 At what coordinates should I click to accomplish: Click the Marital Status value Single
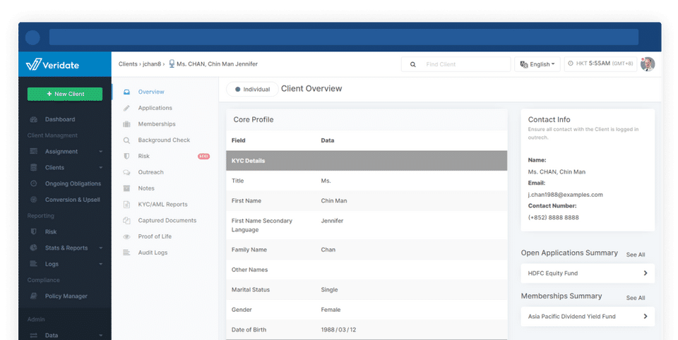[x=329, y=289]
